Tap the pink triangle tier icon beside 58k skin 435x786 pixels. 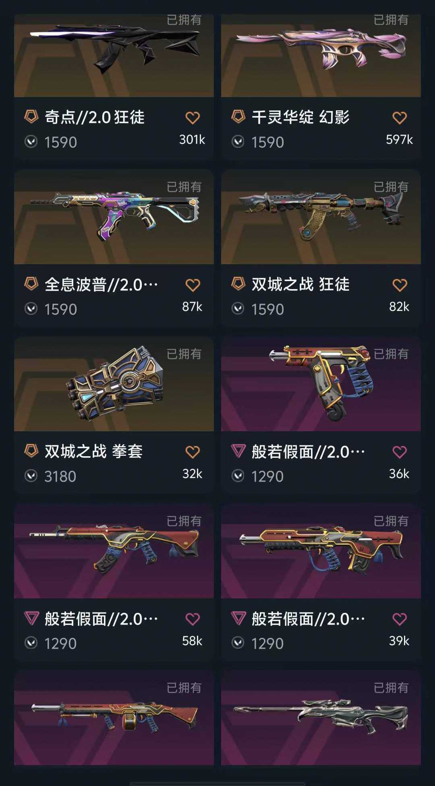click(31, 618)
